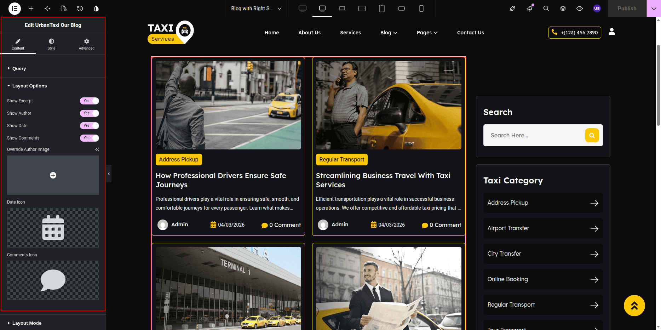
Task: Switch to the Style tab
Action: (x=52, y=44)
